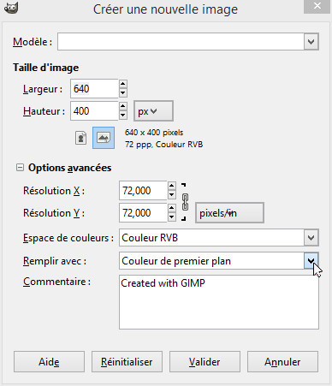332x386 pixels.
Task: Click the Réinitialiser button
Action: click(127, 362)
